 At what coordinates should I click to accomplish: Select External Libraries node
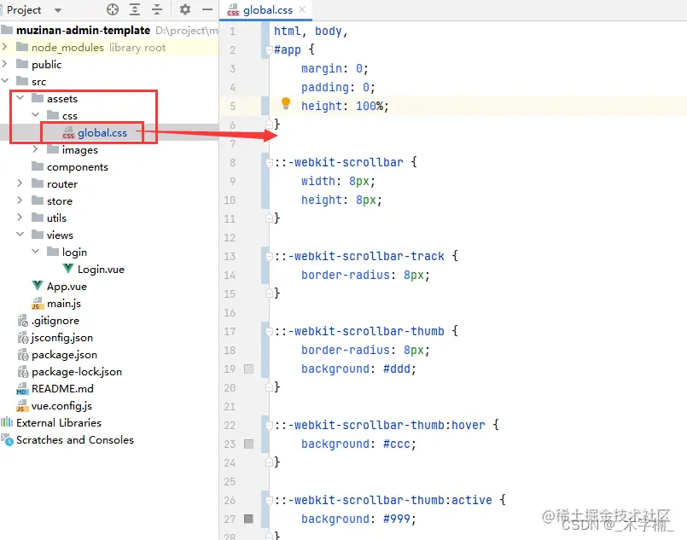59,423
